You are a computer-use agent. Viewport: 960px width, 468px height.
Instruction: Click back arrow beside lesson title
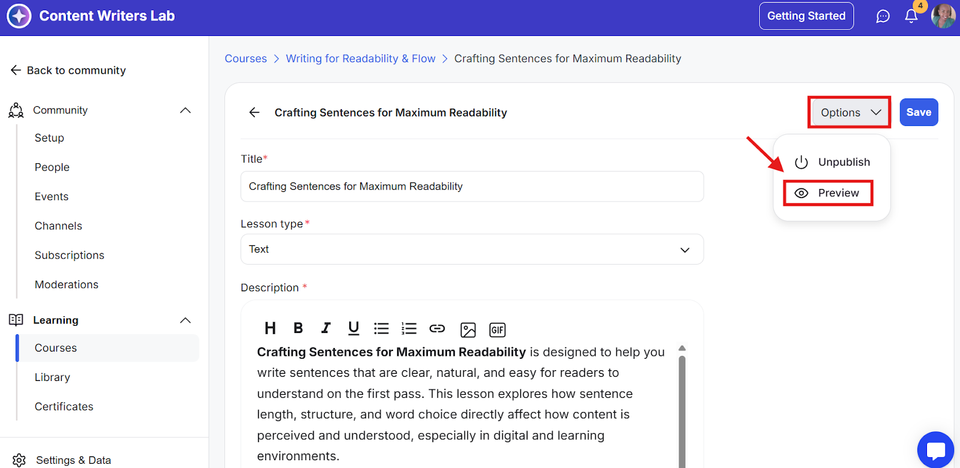point(254,112)
